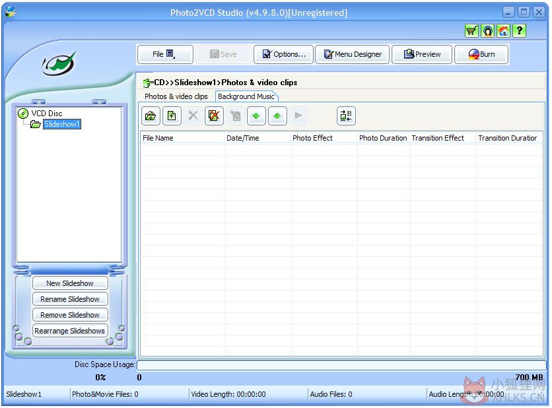552x408 pixels.
Task: Click the remove all items icon
Action: [x=214, y=116]
